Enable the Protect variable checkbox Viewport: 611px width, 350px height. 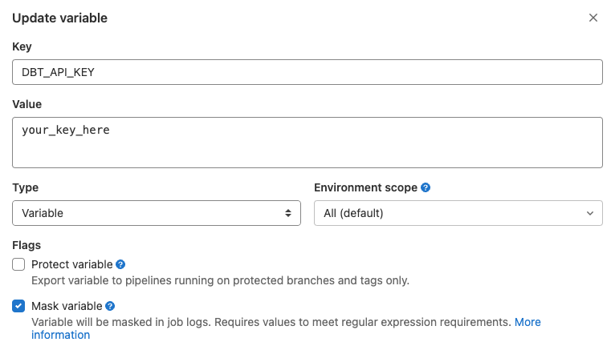point(19,264)
